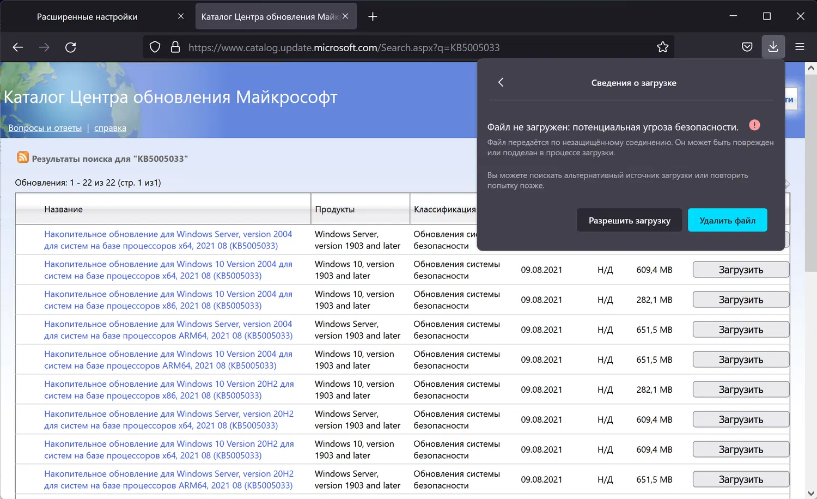
Task: Click the 282,1 MB size in Windows 10 2004 x86 row
Action: pyautogui.click(x=654, y=300)
